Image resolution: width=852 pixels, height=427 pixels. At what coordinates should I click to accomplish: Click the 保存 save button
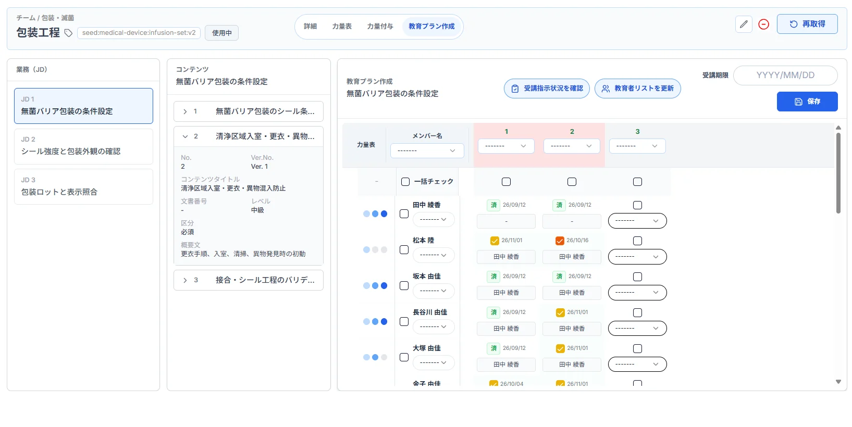[x=807, y=102]
